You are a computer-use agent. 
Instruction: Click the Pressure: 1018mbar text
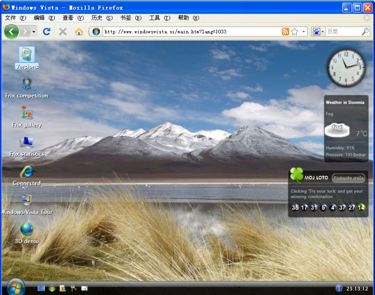[x=345, y=155]
